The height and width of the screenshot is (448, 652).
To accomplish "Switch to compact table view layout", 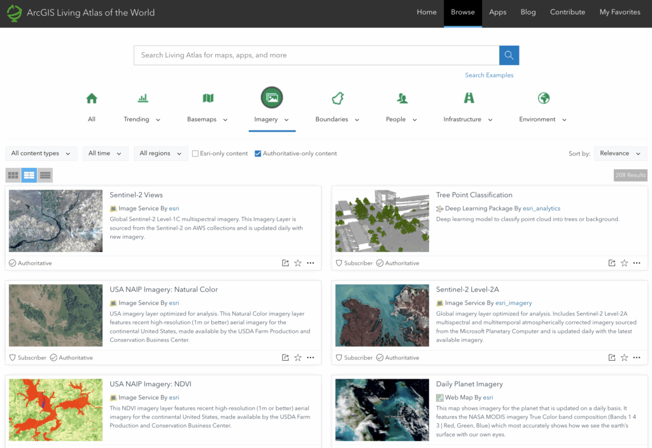I will [45, 176].
